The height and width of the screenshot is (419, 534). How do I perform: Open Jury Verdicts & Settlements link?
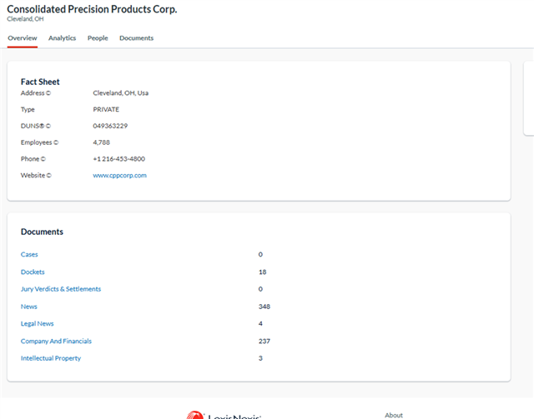click(61, 289)
